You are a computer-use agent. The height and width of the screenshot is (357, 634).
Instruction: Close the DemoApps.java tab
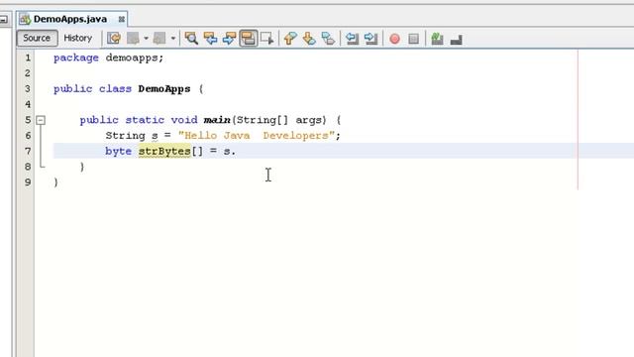tap(121, 19)
